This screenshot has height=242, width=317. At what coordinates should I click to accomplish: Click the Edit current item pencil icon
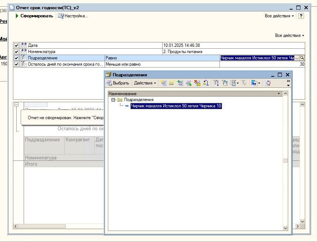(x=189, y=83)
